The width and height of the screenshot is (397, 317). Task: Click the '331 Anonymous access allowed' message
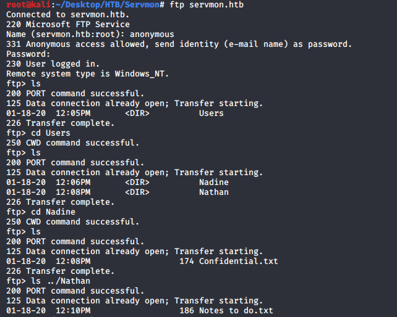coord(179,44)
